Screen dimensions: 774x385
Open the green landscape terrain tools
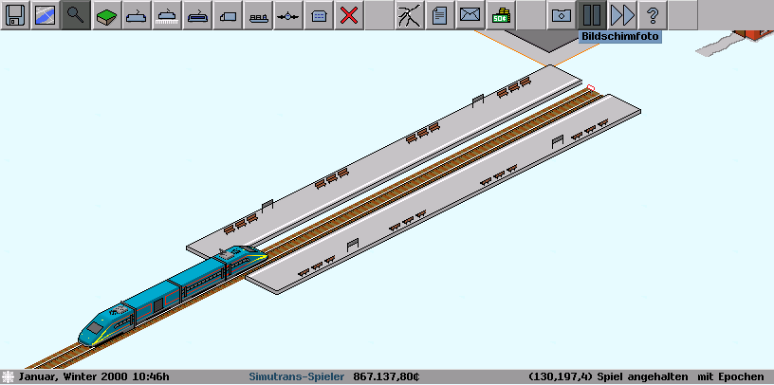(x=106, y=15)
